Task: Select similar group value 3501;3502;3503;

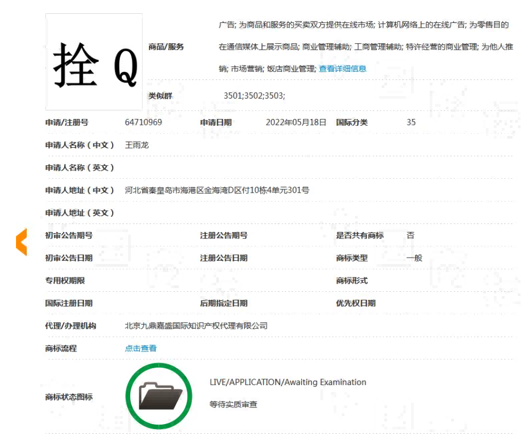Action: [x=254, y=95]
